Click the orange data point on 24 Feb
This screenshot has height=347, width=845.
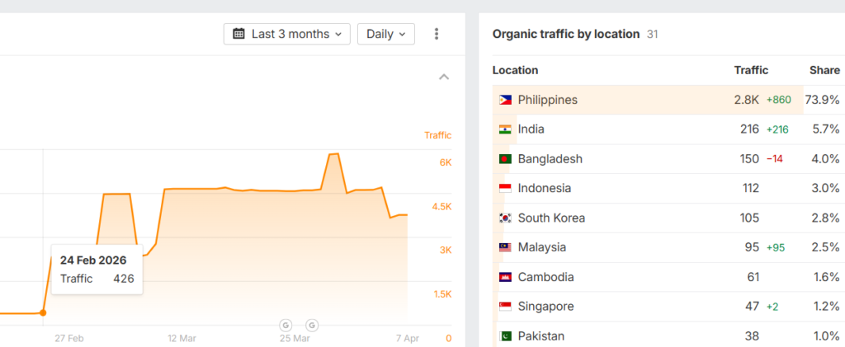point(43,312)
